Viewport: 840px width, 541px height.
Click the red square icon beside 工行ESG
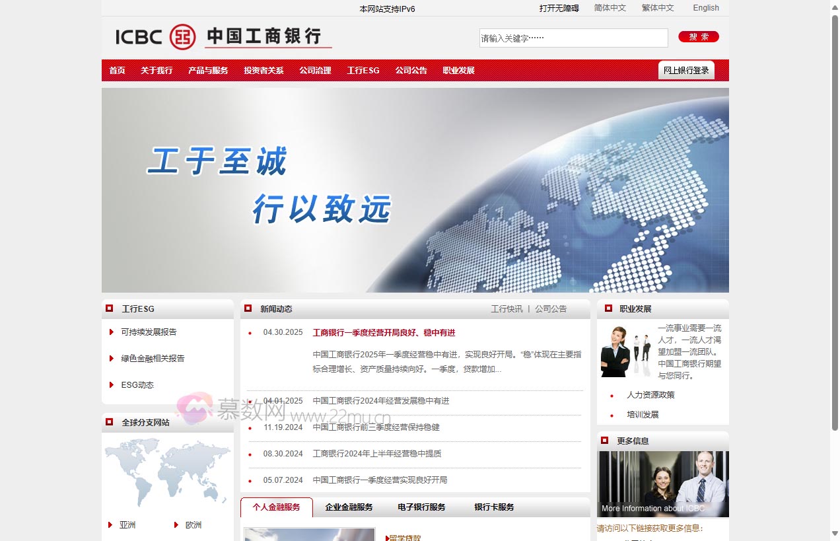click(x=110, y=308)
